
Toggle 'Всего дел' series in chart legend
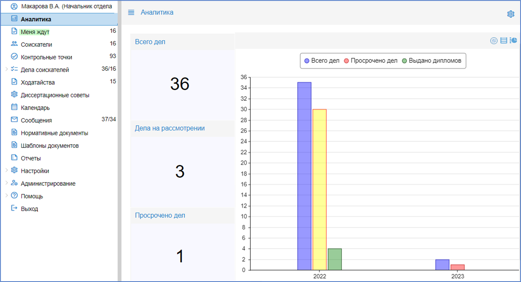[x=322, y=61]
